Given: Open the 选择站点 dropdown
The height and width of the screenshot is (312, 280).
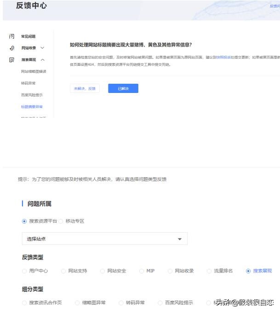Looking at the screenshot, I should [x=105, y=238].
